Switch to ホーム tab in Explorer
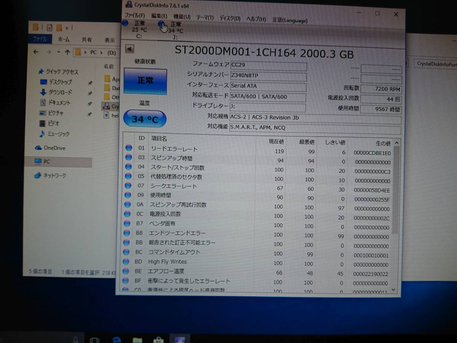The image size is (457, 343). pos(64,39)
